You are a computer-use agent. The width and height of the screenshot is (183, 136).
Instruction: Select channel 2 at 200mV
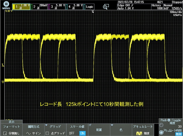39,7
